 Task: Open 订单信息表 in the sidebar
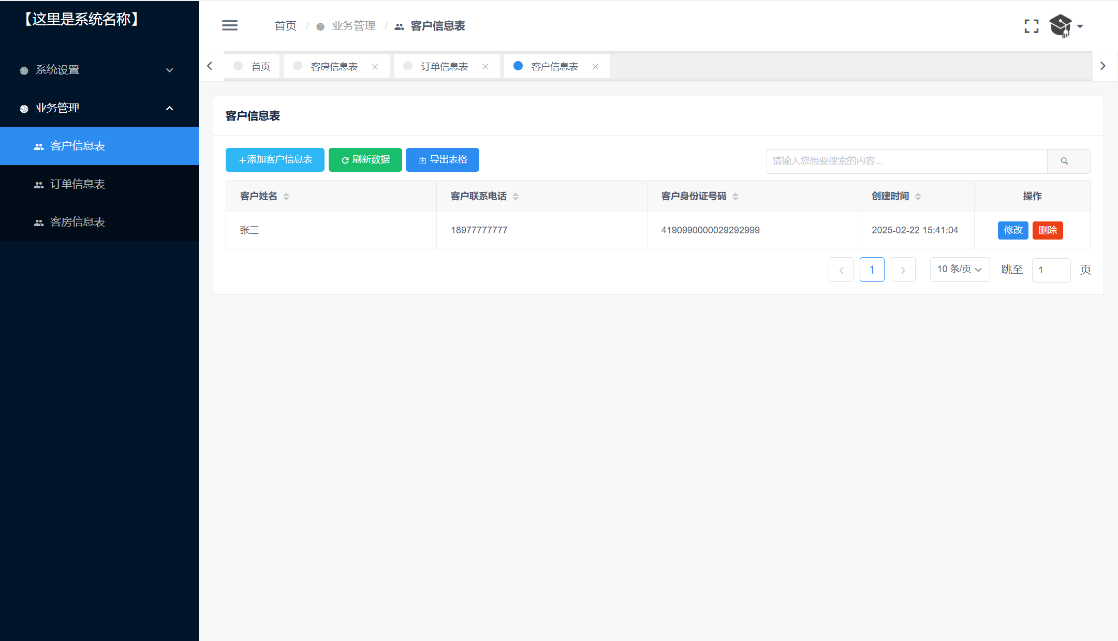point(78,184)
